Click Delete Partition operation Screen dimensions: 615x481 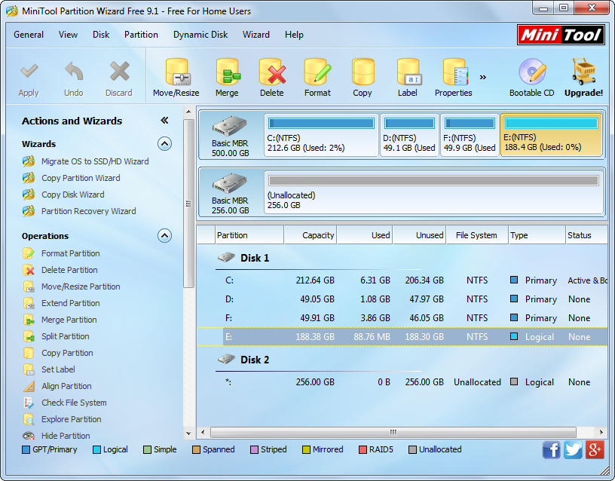tap(60, 270)
